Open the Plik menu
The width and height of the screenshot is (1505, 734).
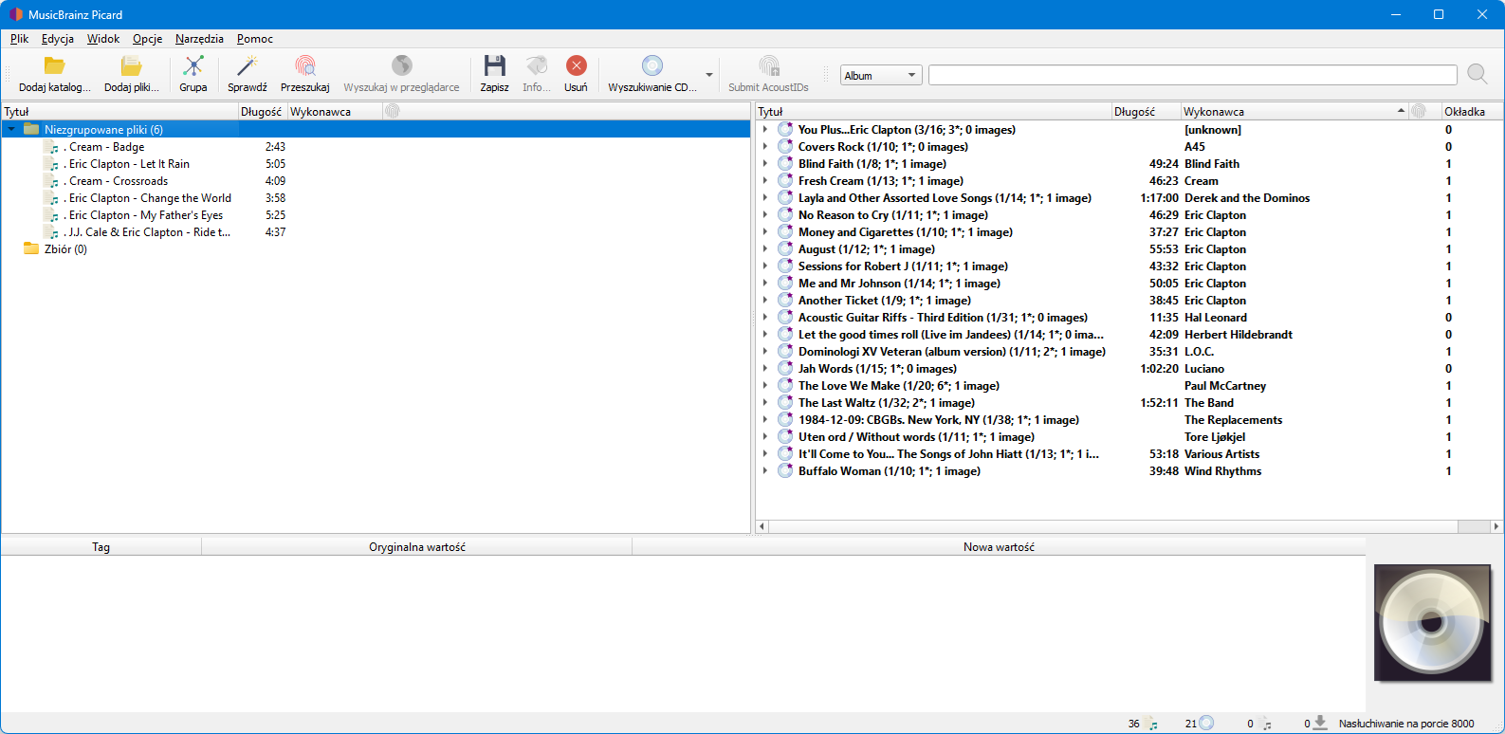[19, 39]
